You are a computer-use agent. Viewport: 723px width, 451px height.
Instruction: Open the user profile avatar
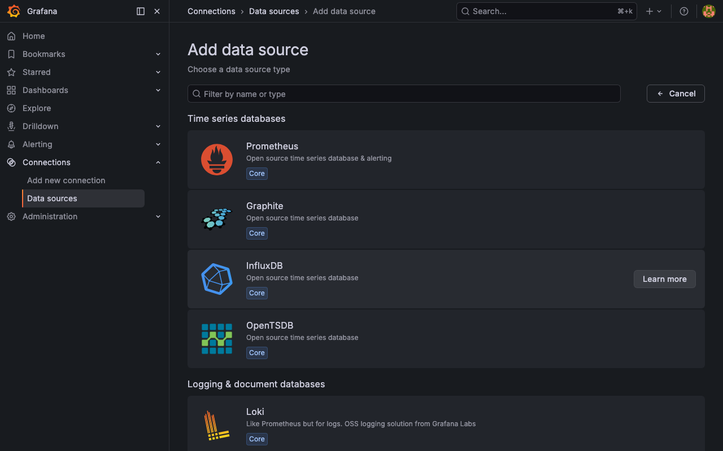709,11
